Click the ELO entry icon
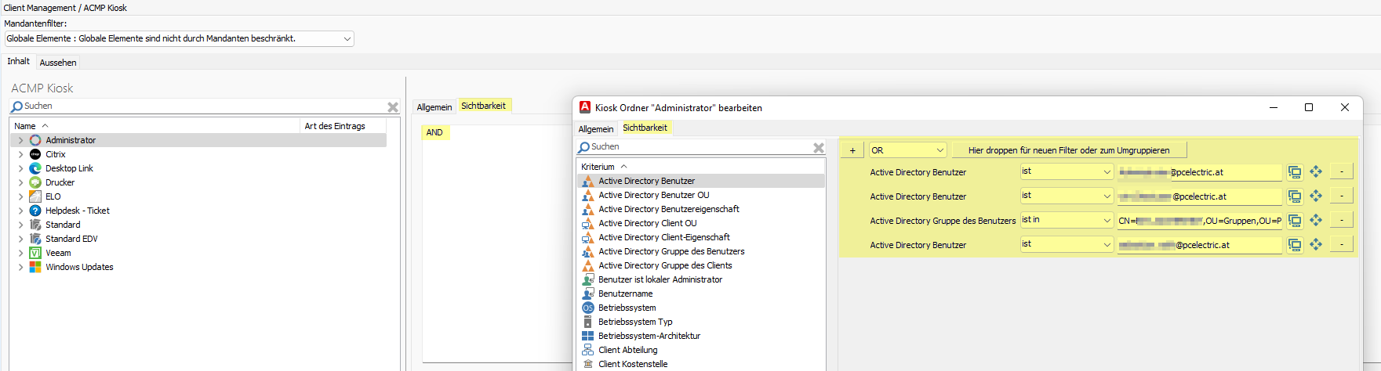Viewport: 1381px width, 371px height. [35, 196]
